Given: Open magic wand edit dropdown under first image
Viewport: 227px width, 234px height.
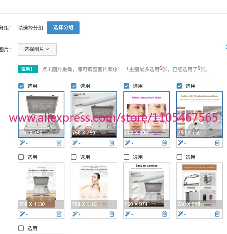Looking at the screenshot, I should 24,143.
